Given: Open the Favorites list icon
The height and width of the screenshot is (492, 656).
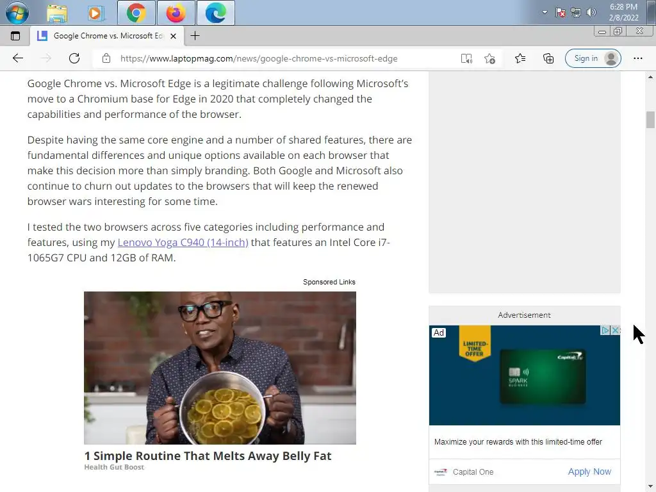Looking at the screenshot, I should (520, 58).
